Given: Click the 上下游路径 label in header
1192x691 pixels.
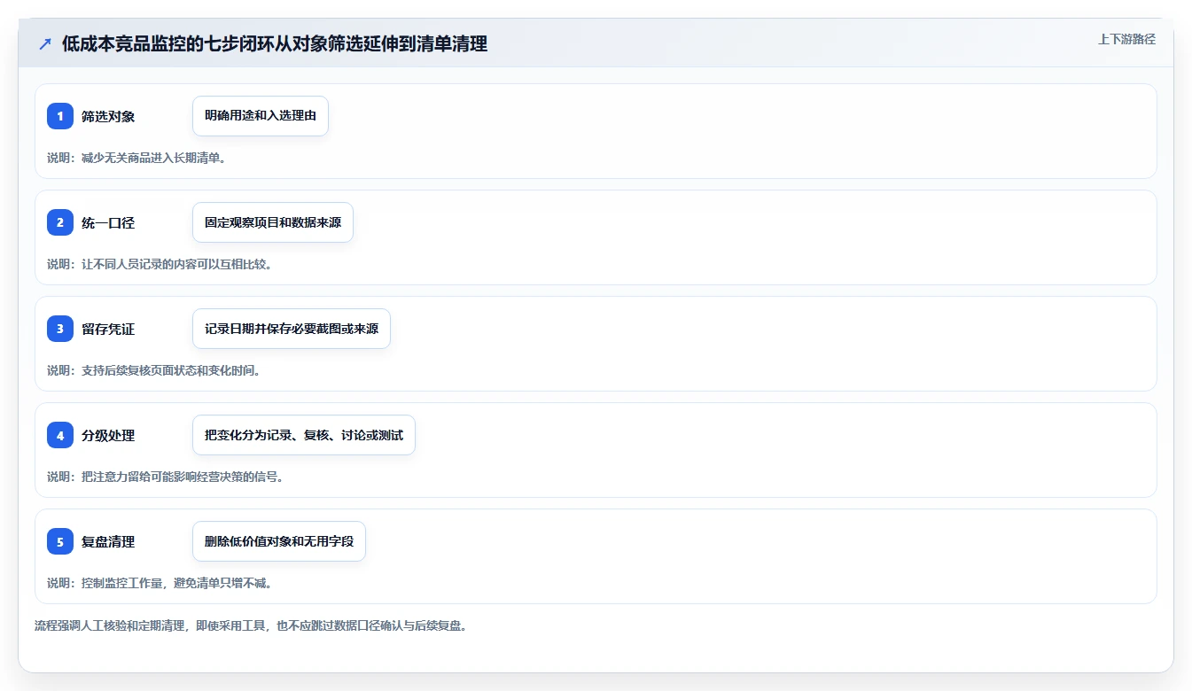Looking at the screenshot, I should pos(1126,39).
